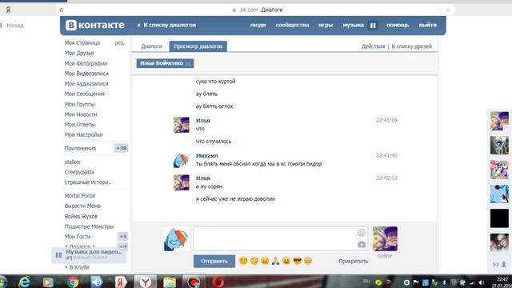Screen dimensions: 512x288
Task: Open Мои Ответы
Action: [80, 125]
